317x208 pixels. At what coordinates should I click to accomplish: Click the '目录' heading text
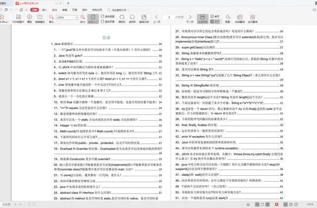(x=106, y=38)
